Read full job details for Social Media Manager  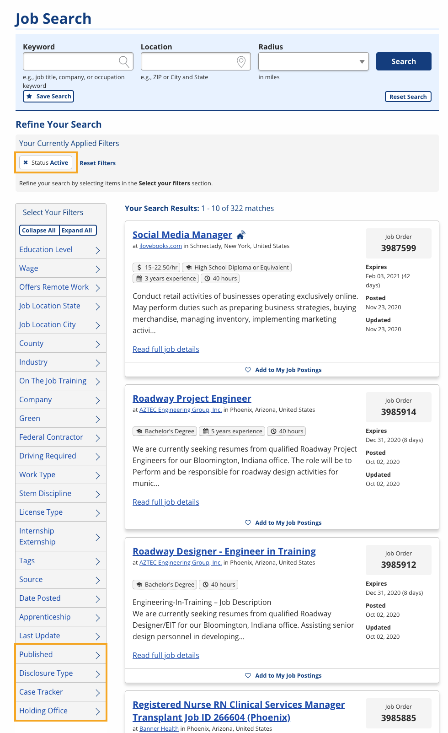click(166, 350)
